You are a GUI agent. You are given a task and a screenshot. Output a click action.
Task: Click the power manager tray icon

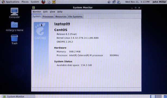[119, 2]
